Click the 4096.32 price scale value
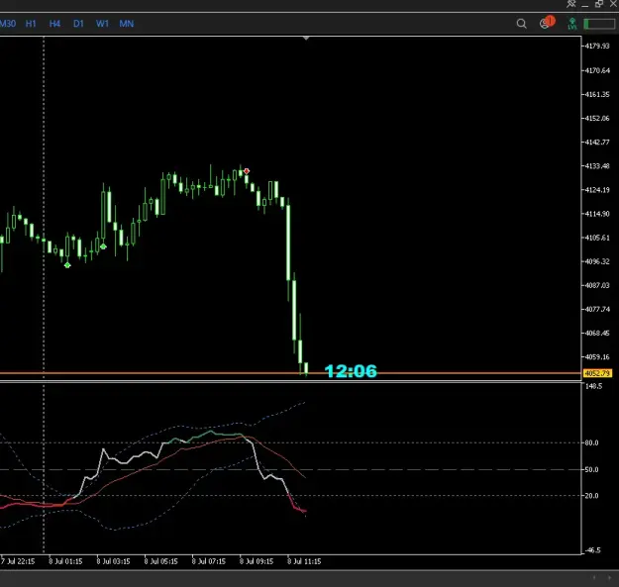 point(597,261)
